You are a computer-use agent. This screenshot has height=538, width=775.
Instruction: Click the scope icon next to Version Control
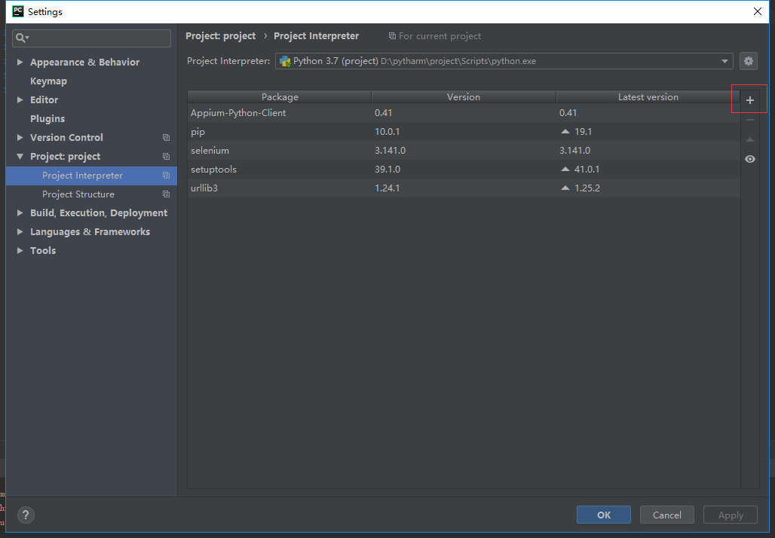166,137
